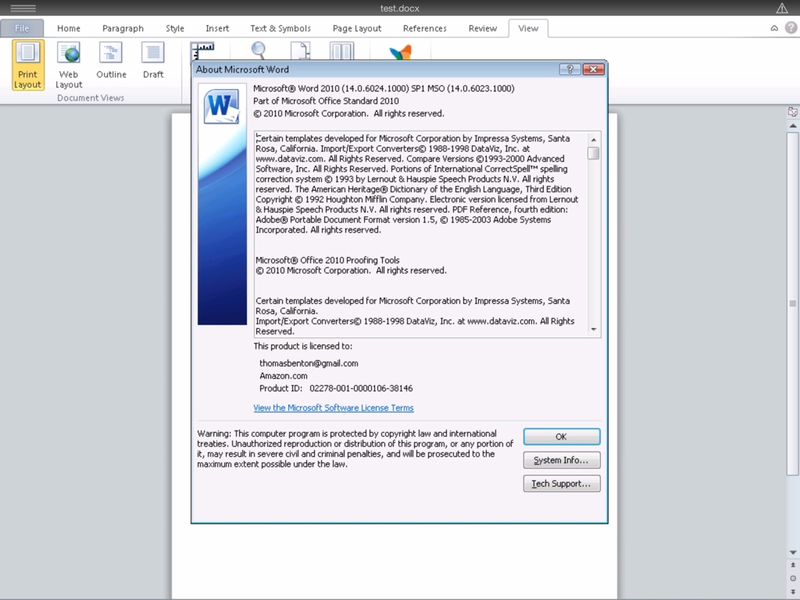The image size is (800, 600).
Task: Click the help question mark in dialog title bar
Action: [570, 70]
